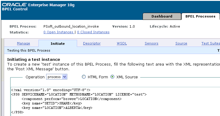The image size is (220, 116).
Task: Select the Initiate tab
Action: click(x=58, y=44)
